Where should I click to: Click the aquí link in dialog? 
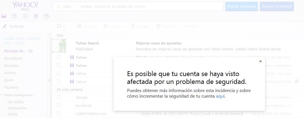click(x=220, y=96)
